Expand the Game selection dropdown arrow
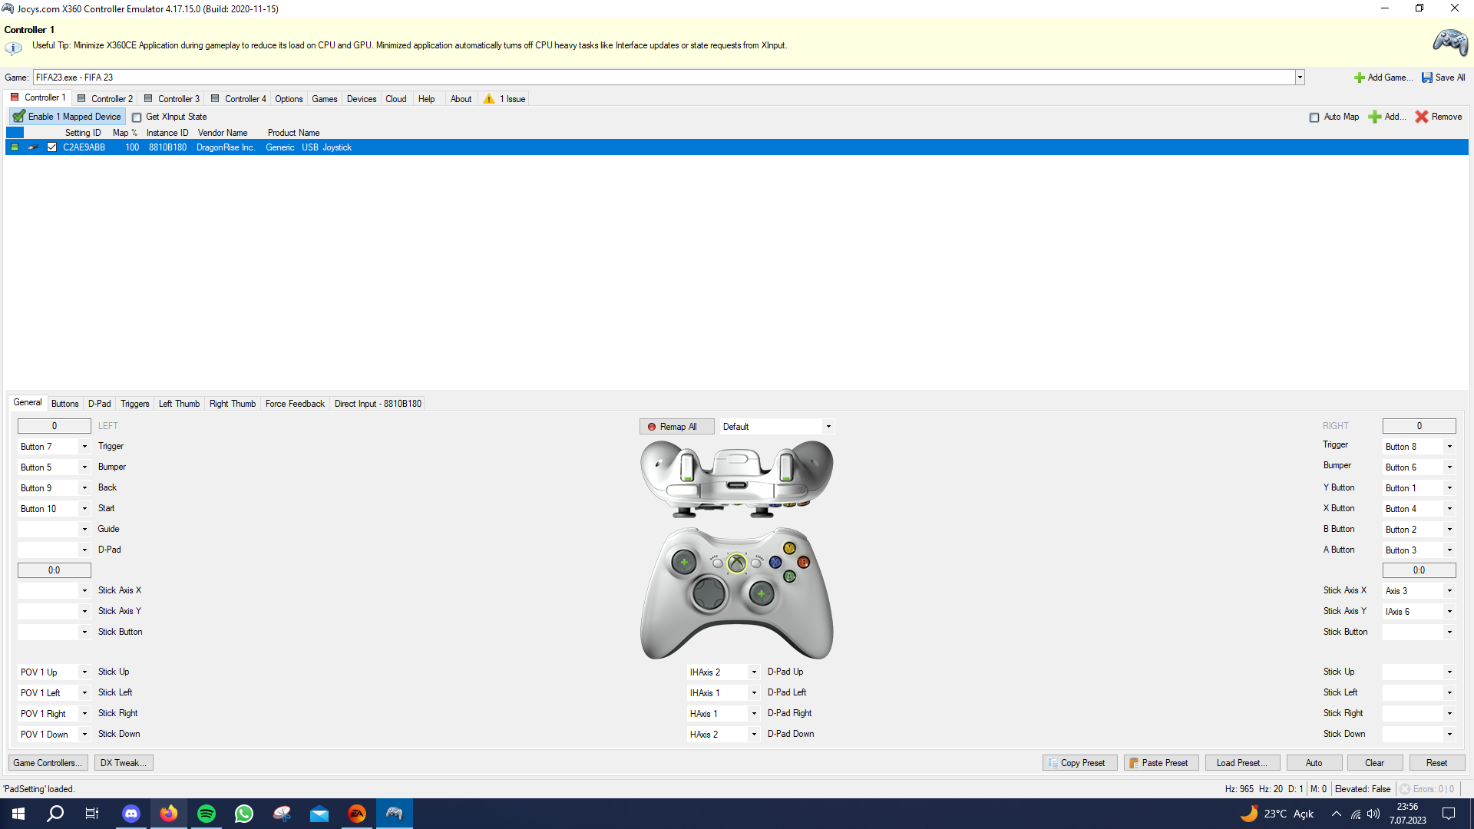This screenshot has height=829, width=1474. (x=1299, y=78)
